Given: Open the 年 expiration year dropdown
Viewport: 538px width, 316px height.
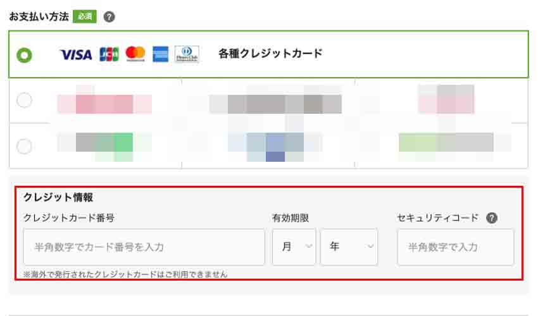Looking at the screenshot, I should tap(349, 246).
